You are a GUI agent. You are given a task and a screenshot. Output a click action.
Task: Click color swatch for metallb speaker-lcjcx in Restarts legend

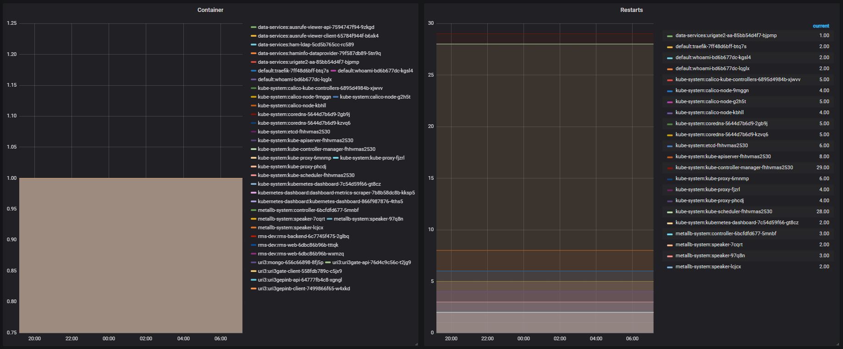click(x=670, y=267)
